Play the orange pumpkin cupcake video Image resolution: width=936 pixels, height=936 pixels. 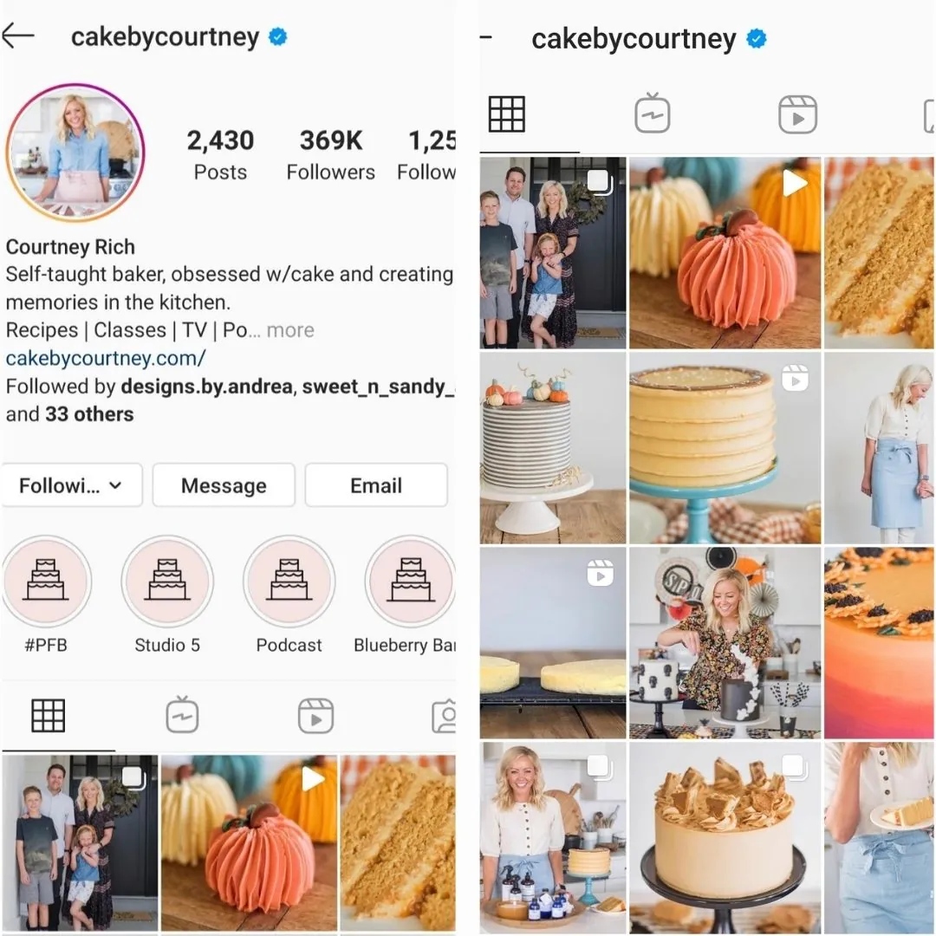(x=725, y=253)
